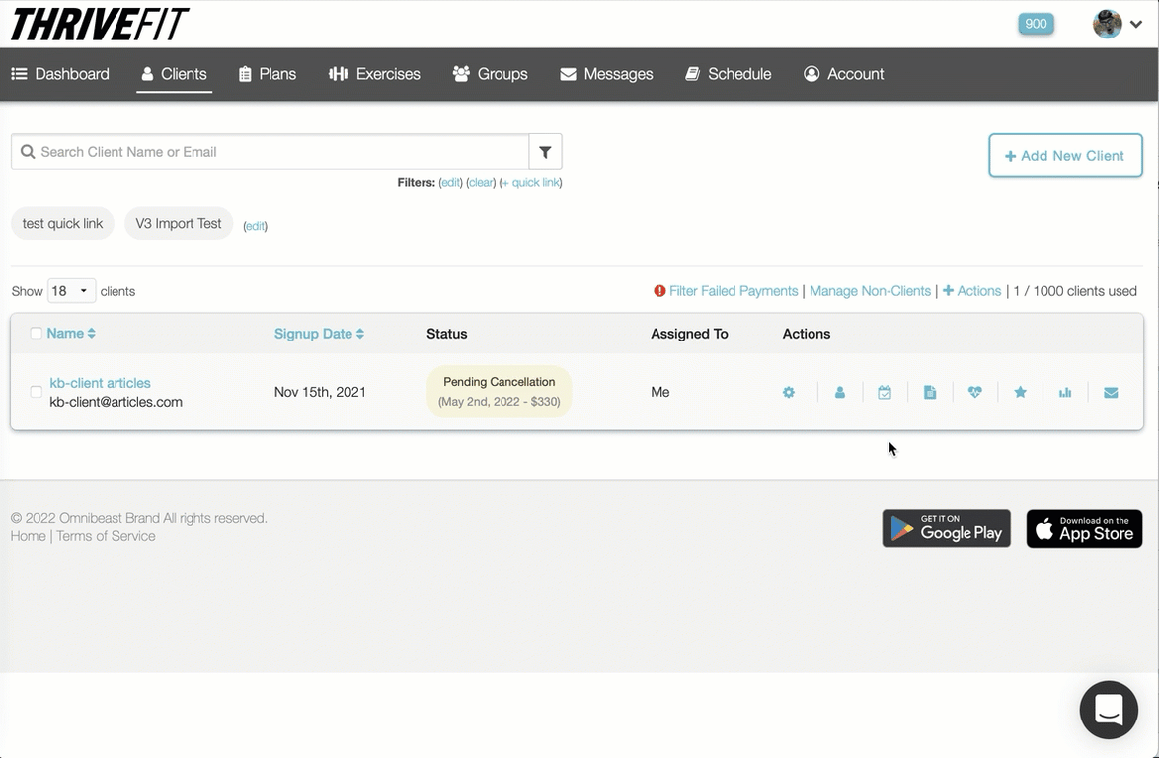Open the bar chart icon for kb-client
The width and height of the screenshot is (1159, 758).
click(x=1065, y=393)
